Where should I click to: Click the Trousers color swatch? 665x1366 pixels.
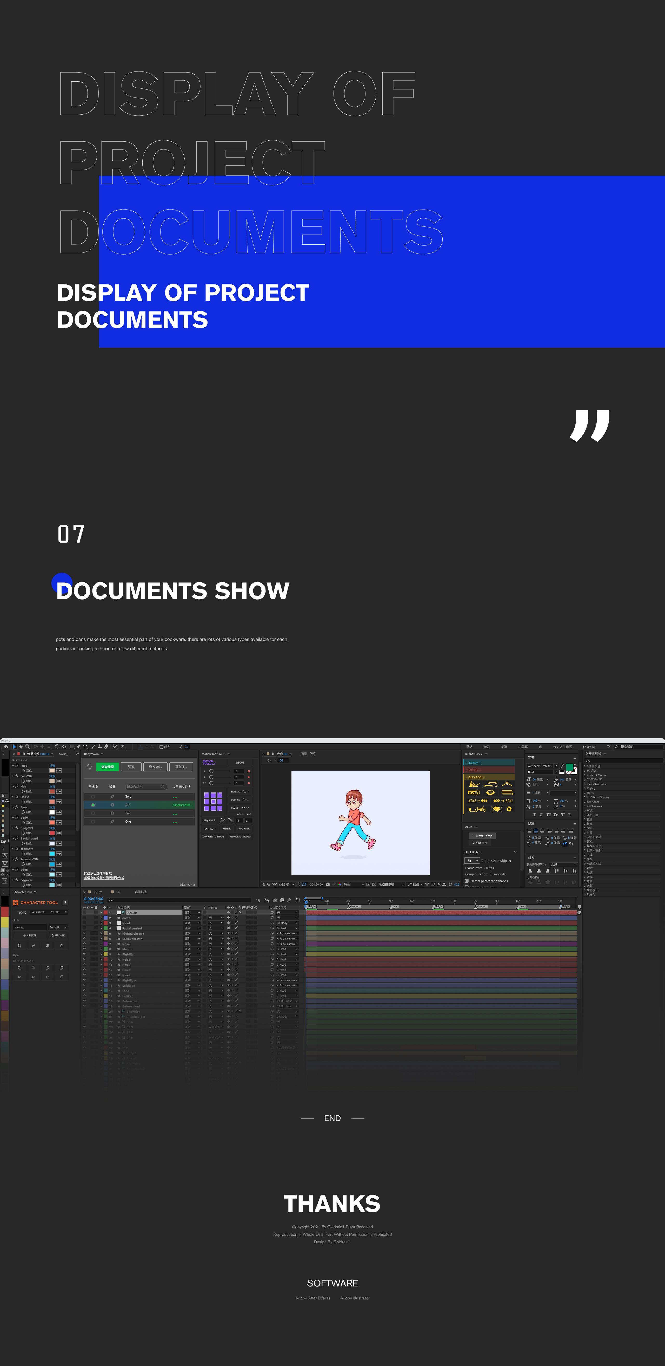(52, 854)
